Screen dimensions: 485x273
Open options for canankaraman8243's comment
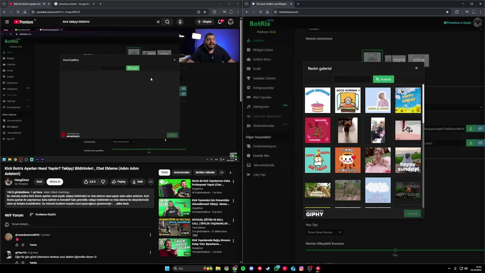(150, 235)
